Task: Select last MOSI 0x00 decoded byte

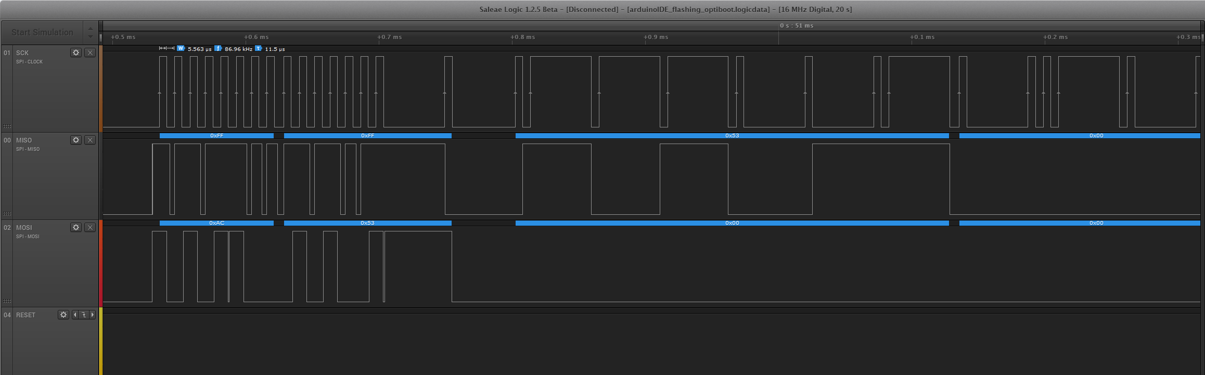Action: 1080,223
